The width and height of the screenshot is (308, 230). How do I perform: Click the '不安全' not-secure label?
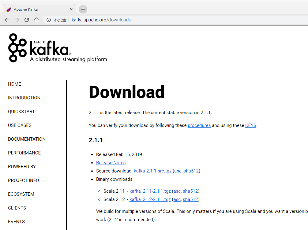pos(60,20)
